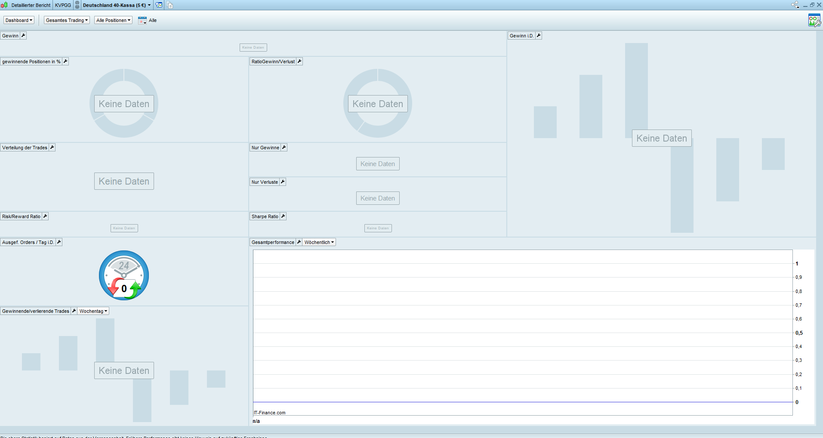Click the Gewinnende/verlierende Trades label
The image size is (823, 438).
[36, 311]
